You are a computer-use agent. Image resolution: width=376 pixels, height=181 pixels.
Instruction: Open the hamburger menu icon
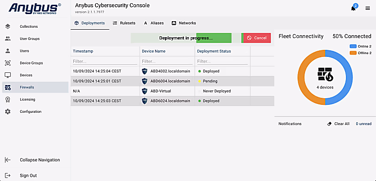[x=368, y=8]
